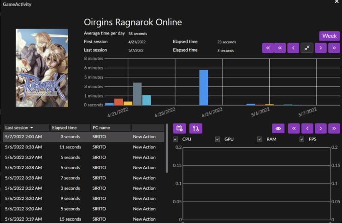
Task: Click the dark shrink-arrows chart button
Action: (x=307, y=48)
